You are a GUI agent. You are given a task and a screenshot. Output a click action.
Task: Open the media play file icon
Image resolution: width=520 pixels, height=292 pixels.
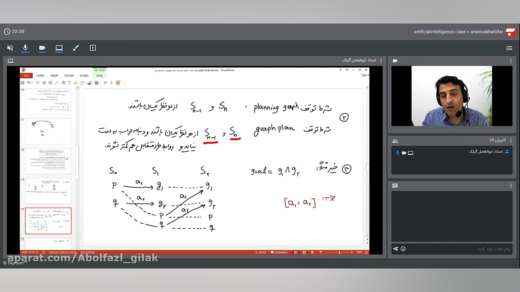[x=93, y=48]
